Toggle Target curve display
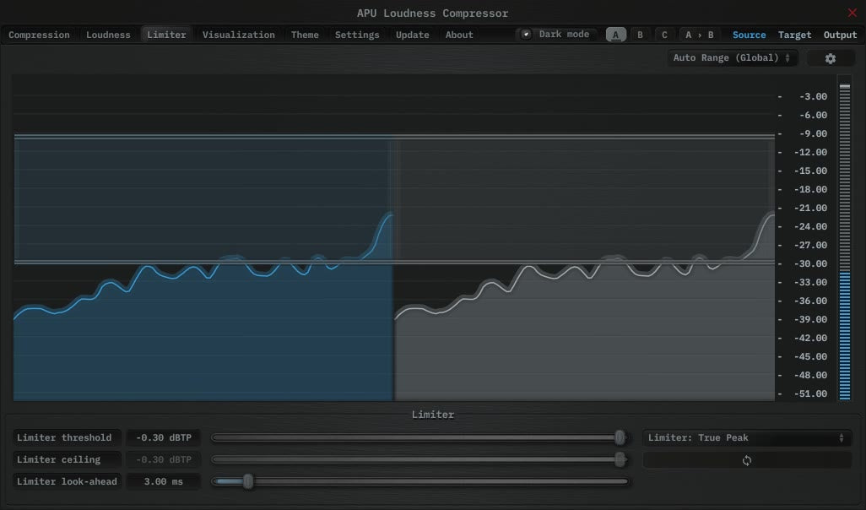 pyautogui.click(x=795, y=35)
